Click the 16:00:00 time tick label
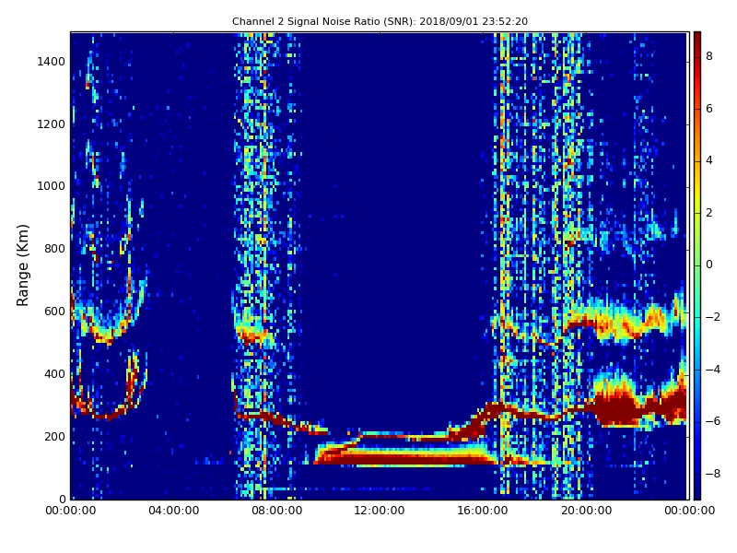Image resolution: width=737 pixels, height=553 pixels. point(483,511)
